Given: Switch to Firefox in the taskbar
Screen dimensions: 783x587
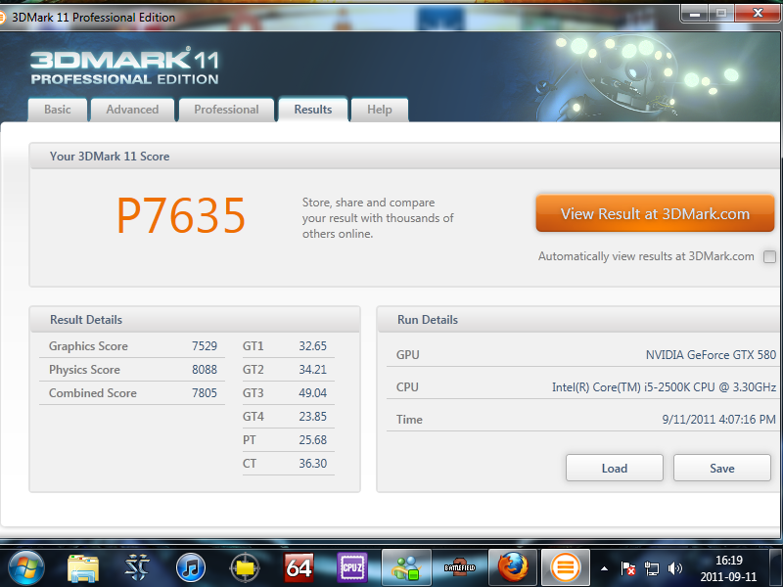Looking at the screenshot, I should click(x=512, y=567).
